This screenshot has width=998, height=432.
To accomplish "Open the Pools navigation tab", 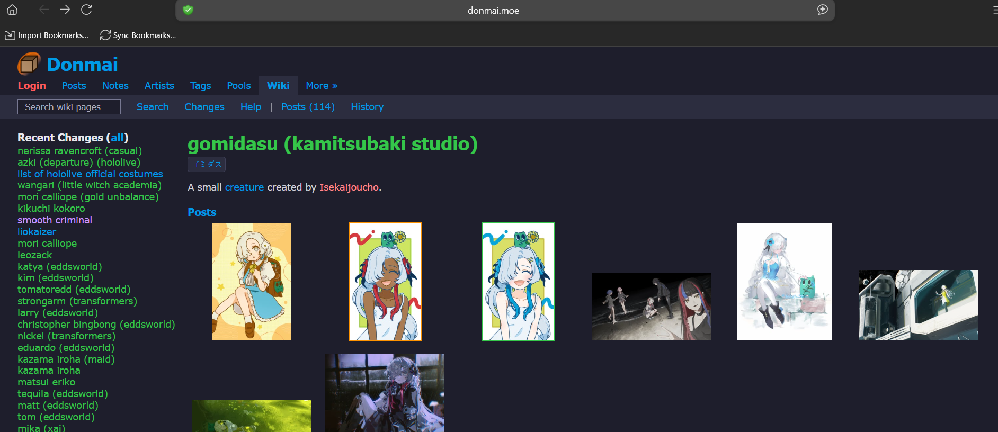I will (238, 86).
